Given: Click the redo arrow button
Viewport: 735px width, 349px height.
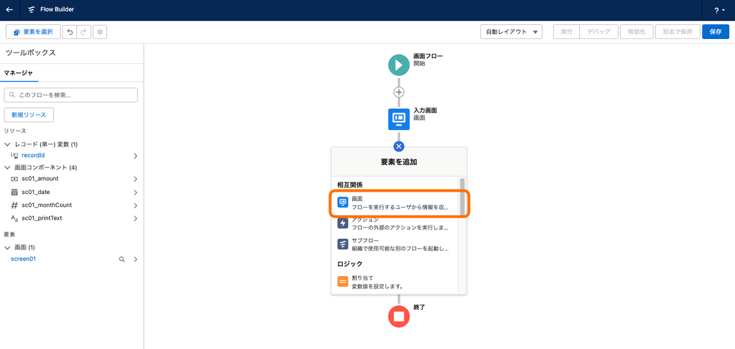Looking at the screenshot, I should coord(83,32).
